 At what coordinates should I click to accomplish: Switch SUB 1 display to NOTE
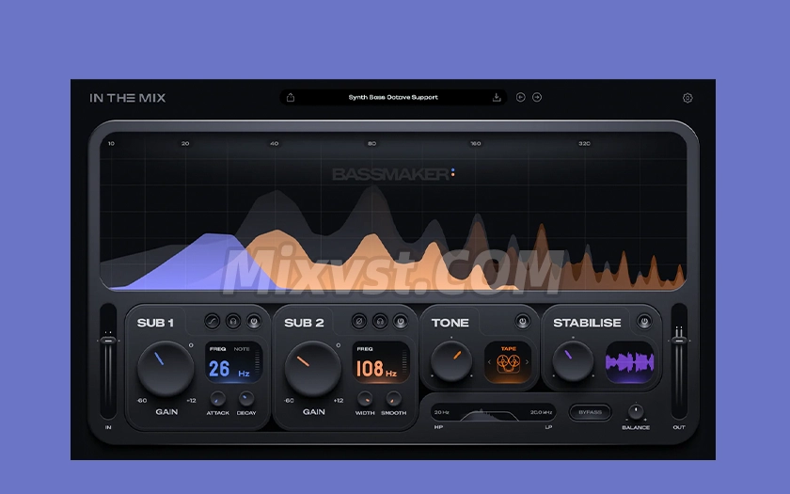click(x=242, y=349)
